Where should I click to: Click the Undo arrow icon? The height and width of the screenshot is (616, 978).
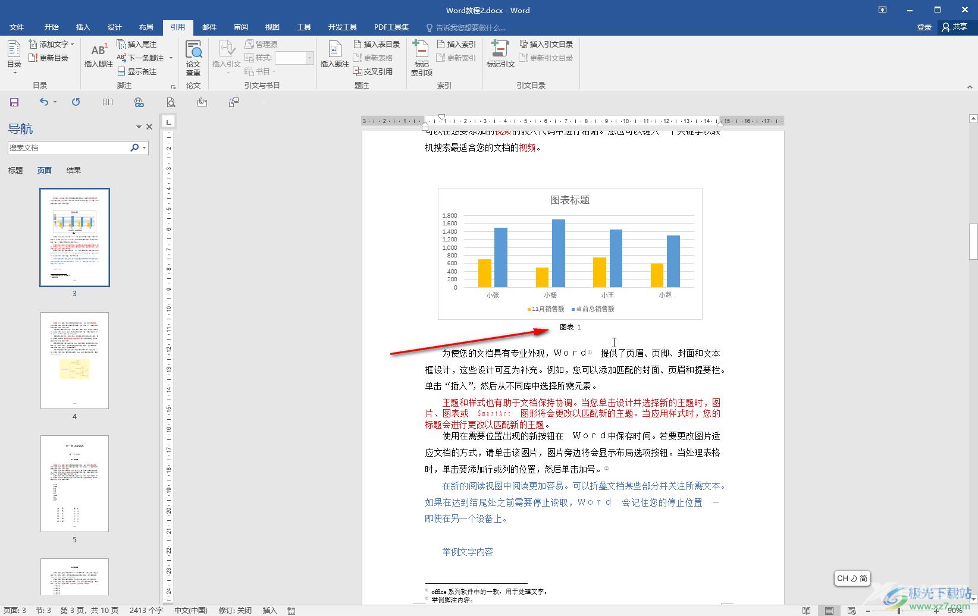click(x=43, y=102)
